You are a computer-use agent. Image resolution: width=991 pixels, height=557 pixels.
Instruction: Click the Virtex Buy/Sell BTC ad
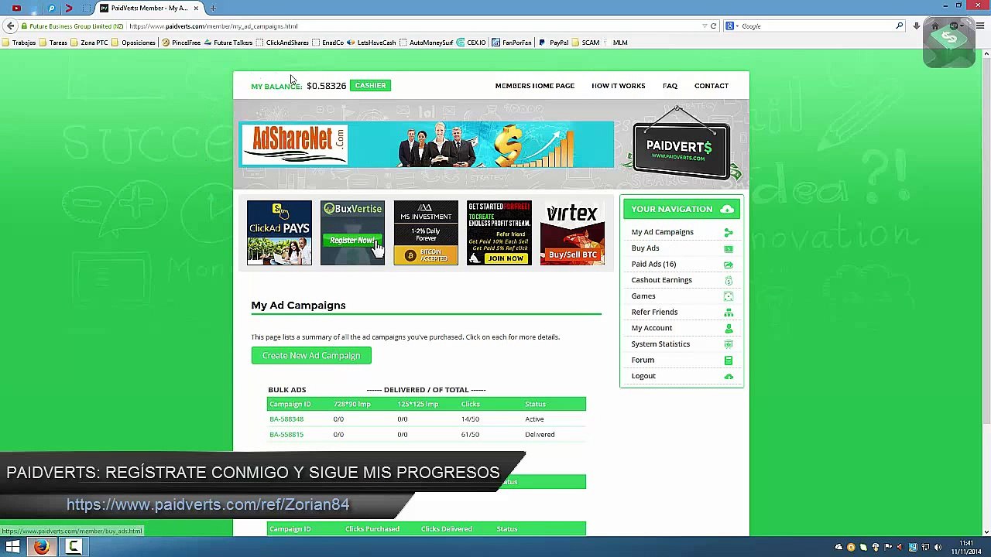[573, 233]
